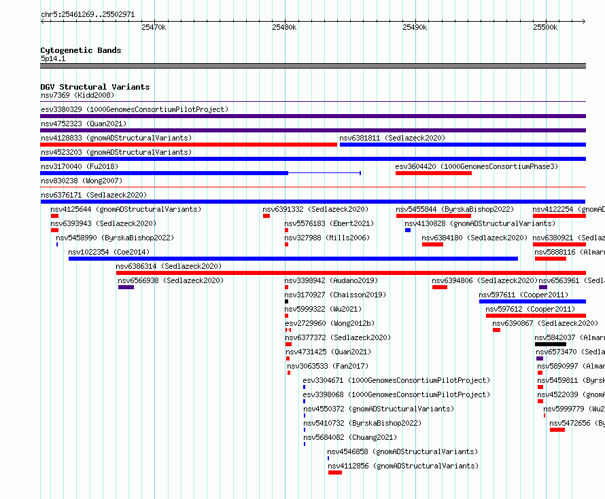Click the 25490k ruler tick label

[x=415, y=27]
